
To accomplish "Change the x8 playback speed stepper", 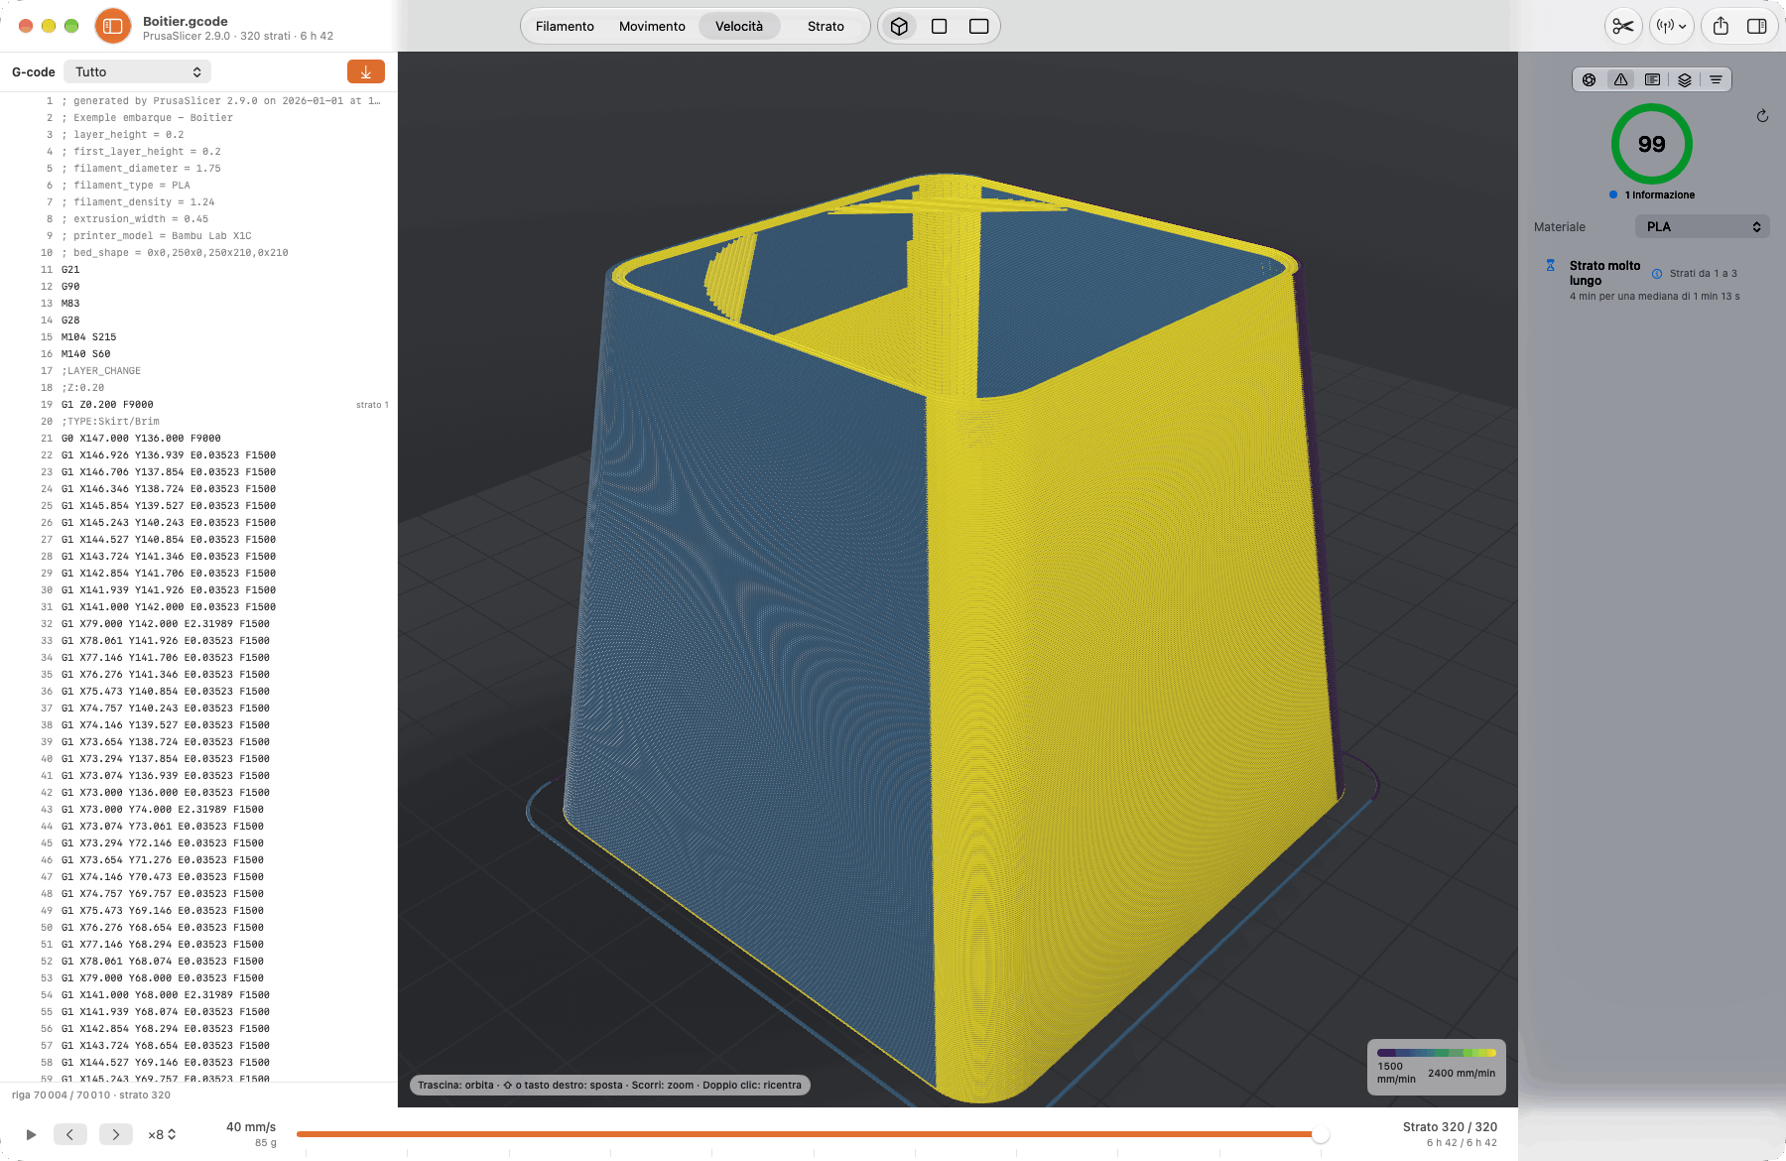I will click(162, 1134).
